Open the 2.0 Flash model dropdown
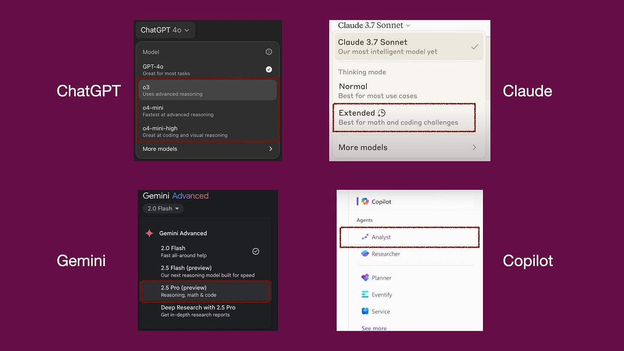This screenshot has width=624, height=351. [163, 208]
